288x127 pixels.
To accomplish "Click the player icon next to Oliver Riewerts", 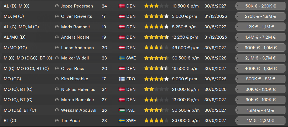I will point(57,16).
